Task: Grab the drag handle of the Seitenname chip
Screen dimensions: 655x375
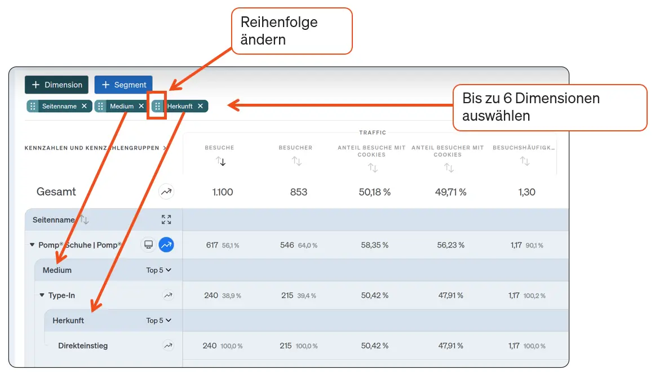Action: pos(33,106)
